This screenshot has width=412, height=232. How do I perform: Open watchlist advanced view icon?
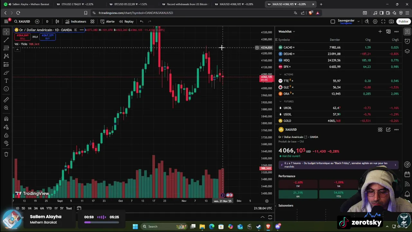coord(389,32)
